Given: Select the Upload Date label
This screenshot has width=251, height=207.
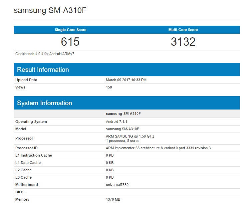Looking at the screenshot, I should (26, 80).
